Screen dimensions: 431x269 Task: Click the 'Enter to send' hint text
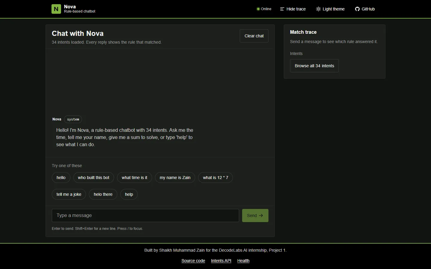coord(97,229)
